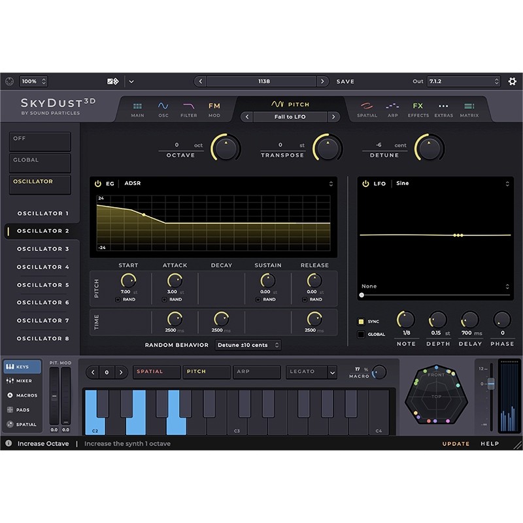Open the settings gear icon
The width and height of the screenshot is (523, 523).
click(x=512, y=81)
